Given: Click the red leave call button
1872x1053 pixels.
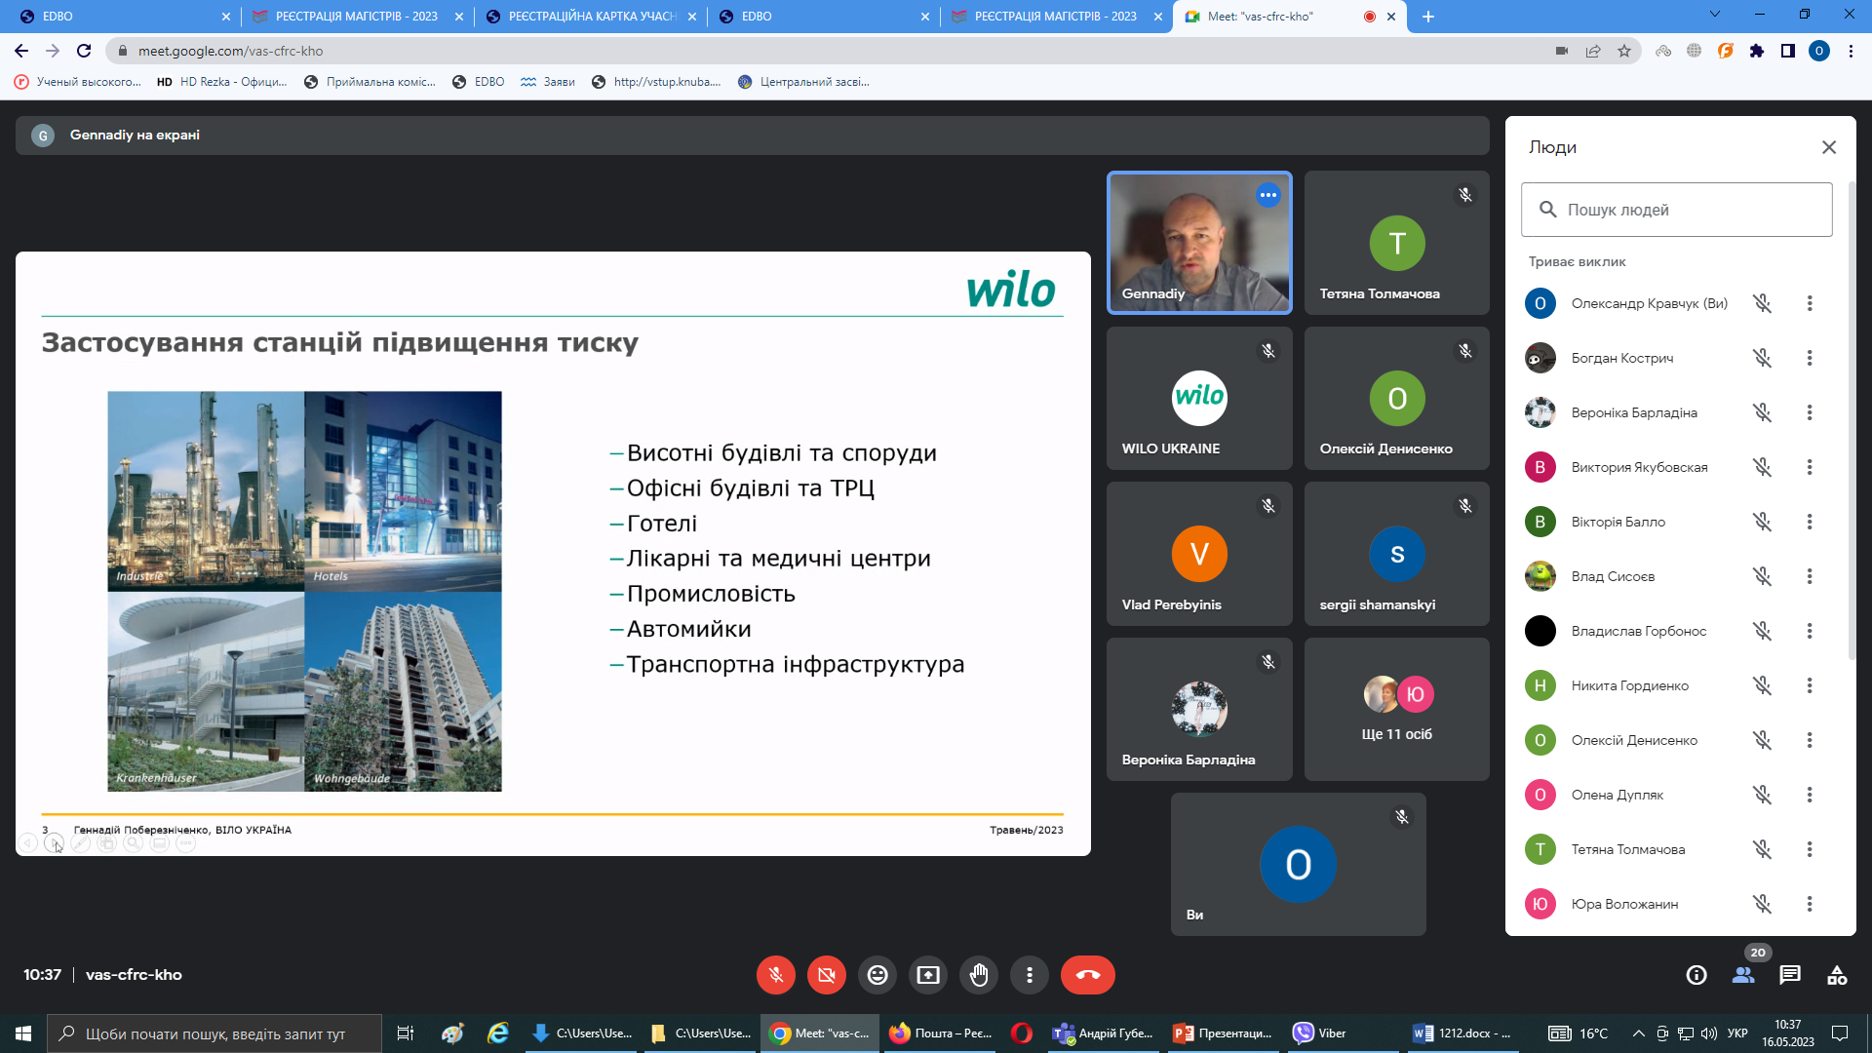Looking at the screenshot, I should (1087, 975).
